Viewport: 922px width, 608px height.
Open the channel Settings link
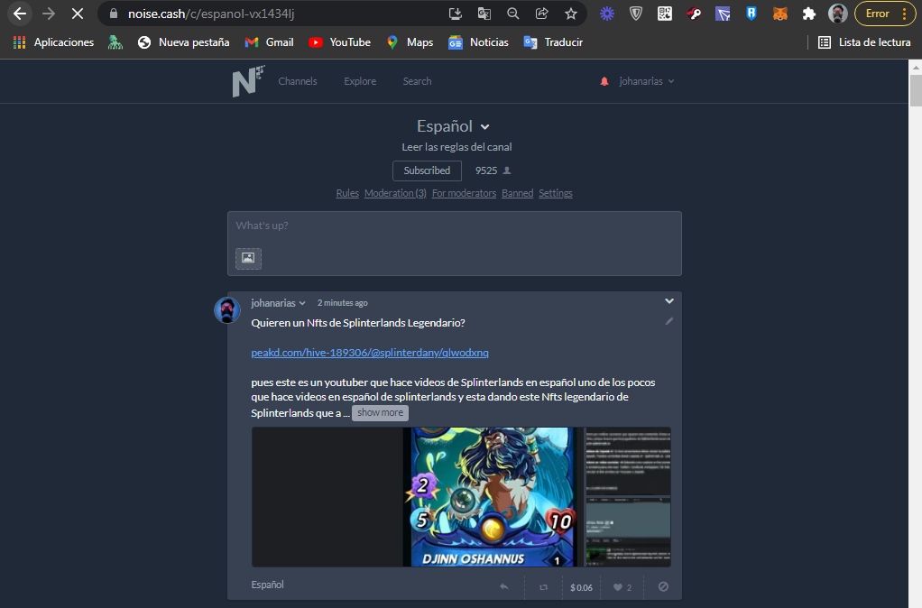click(555, 193)
